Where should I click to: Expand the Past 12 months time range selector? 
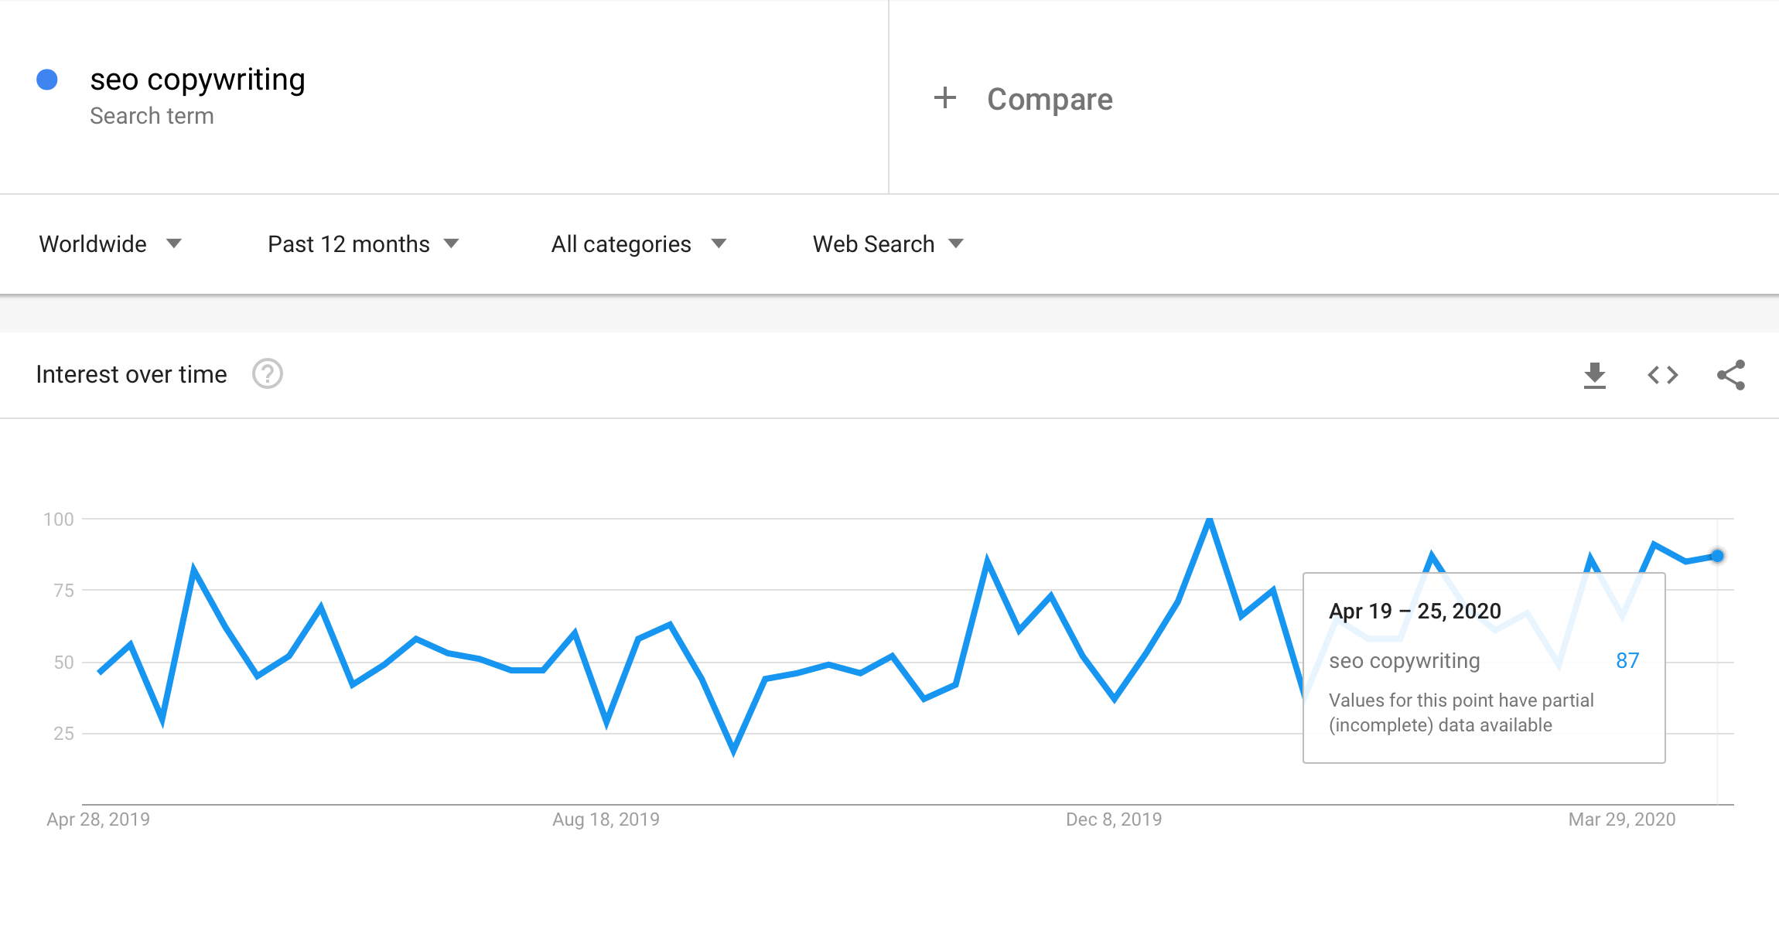[363, 244]
